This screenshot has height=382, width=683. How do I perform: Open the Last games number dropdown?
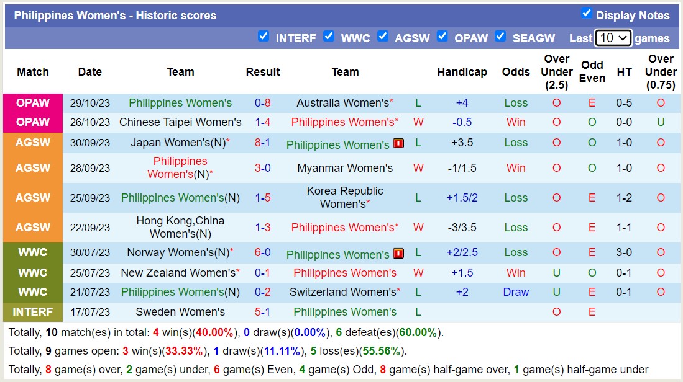(x=613, y=38)
